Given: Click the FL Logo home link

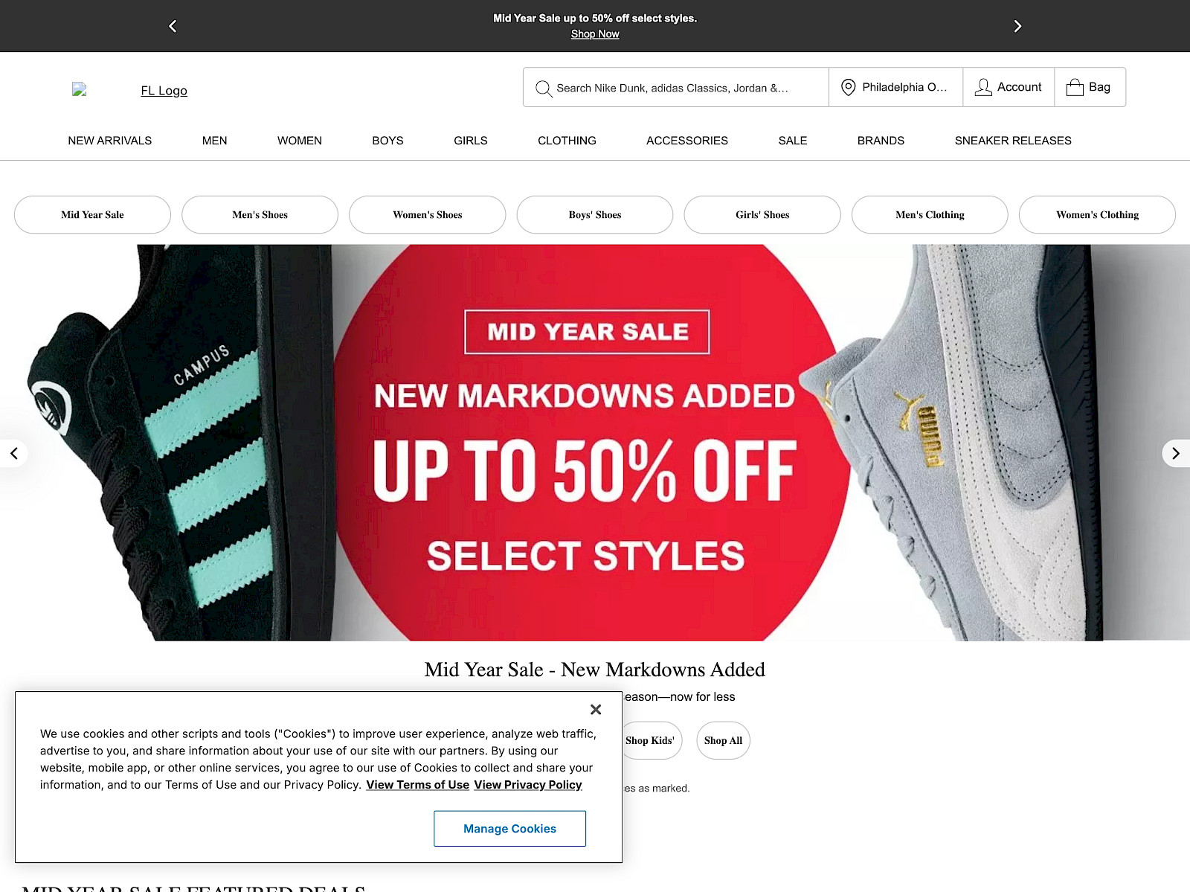Looking at the screenshot, I should pos(164,91).
